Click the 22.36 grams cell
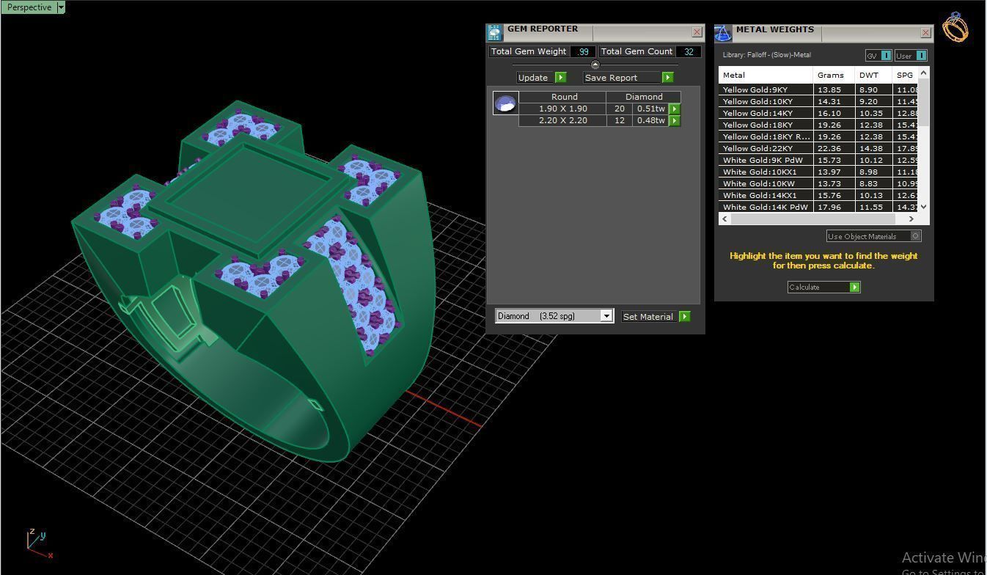 834,148
